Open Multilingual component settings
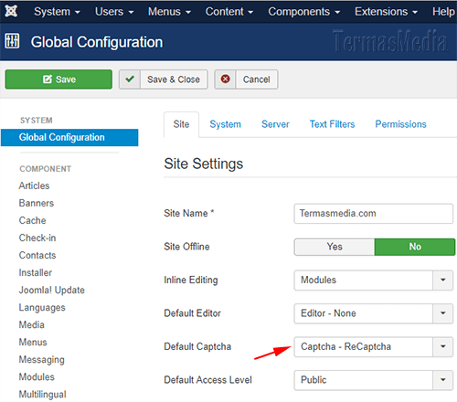Viewport: 457px width, 402px height. [42, 394]
